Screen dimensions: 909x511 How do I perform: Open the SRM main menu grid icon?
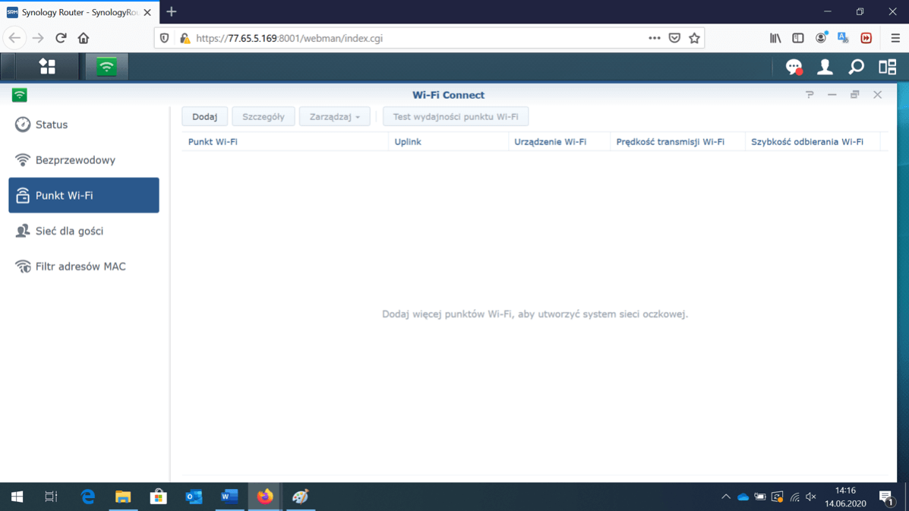click(47, 67)
